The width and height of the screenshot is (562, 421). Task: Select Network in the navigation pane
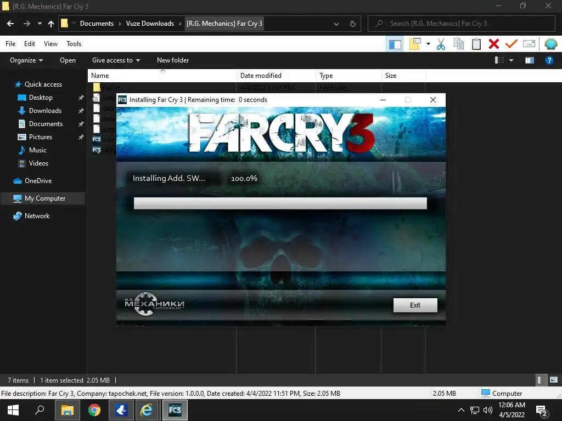(x=37, y=216)
